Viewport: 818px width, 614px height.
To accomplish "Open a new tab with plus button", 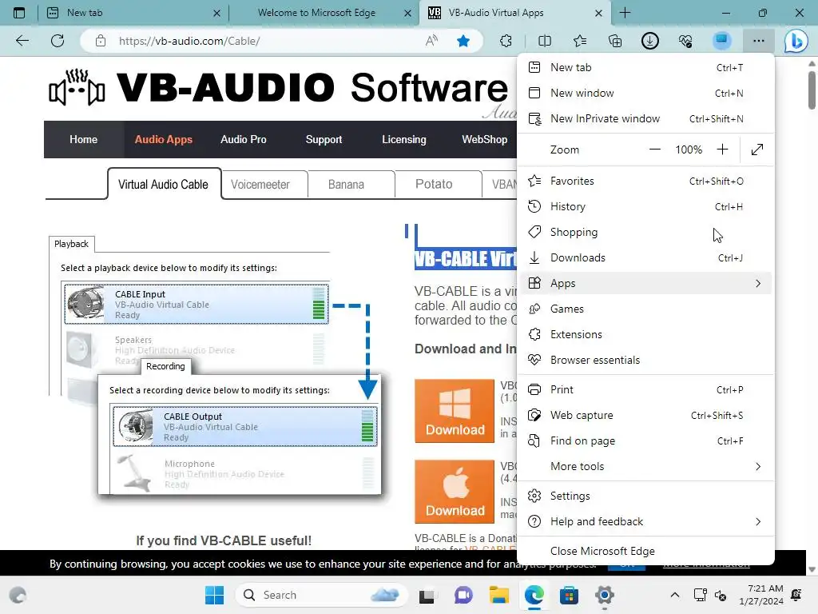I will [625, 13].
